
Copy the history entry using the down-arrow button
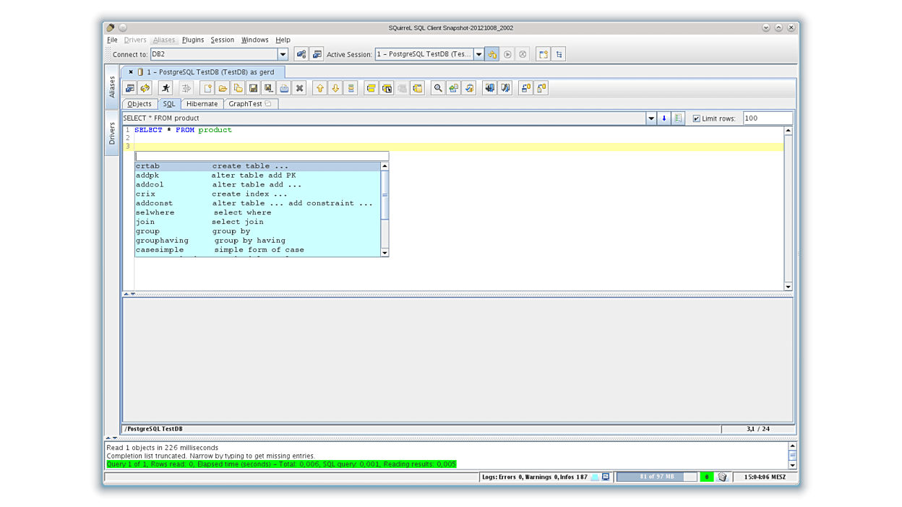click(663, 118)
